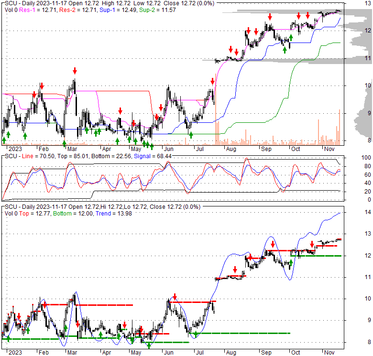Click the bottom chart's Hi 12.72 value

pos(112,207)
